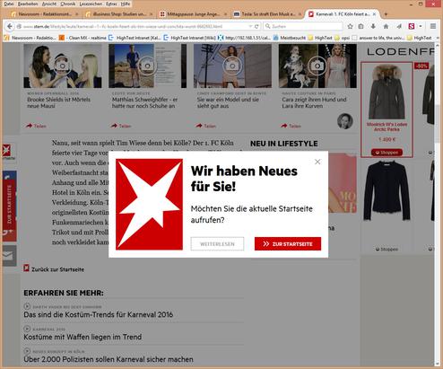443x369 pixels.
Task: Open 'Kostüme mit Waffen liegen im Trend'
Action: [x=83, y=337]
